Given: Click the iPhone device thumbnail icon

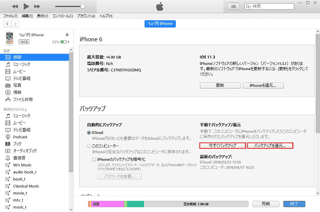Looking at the screenshot, I should pyautogui.click(x=10, y=38).
